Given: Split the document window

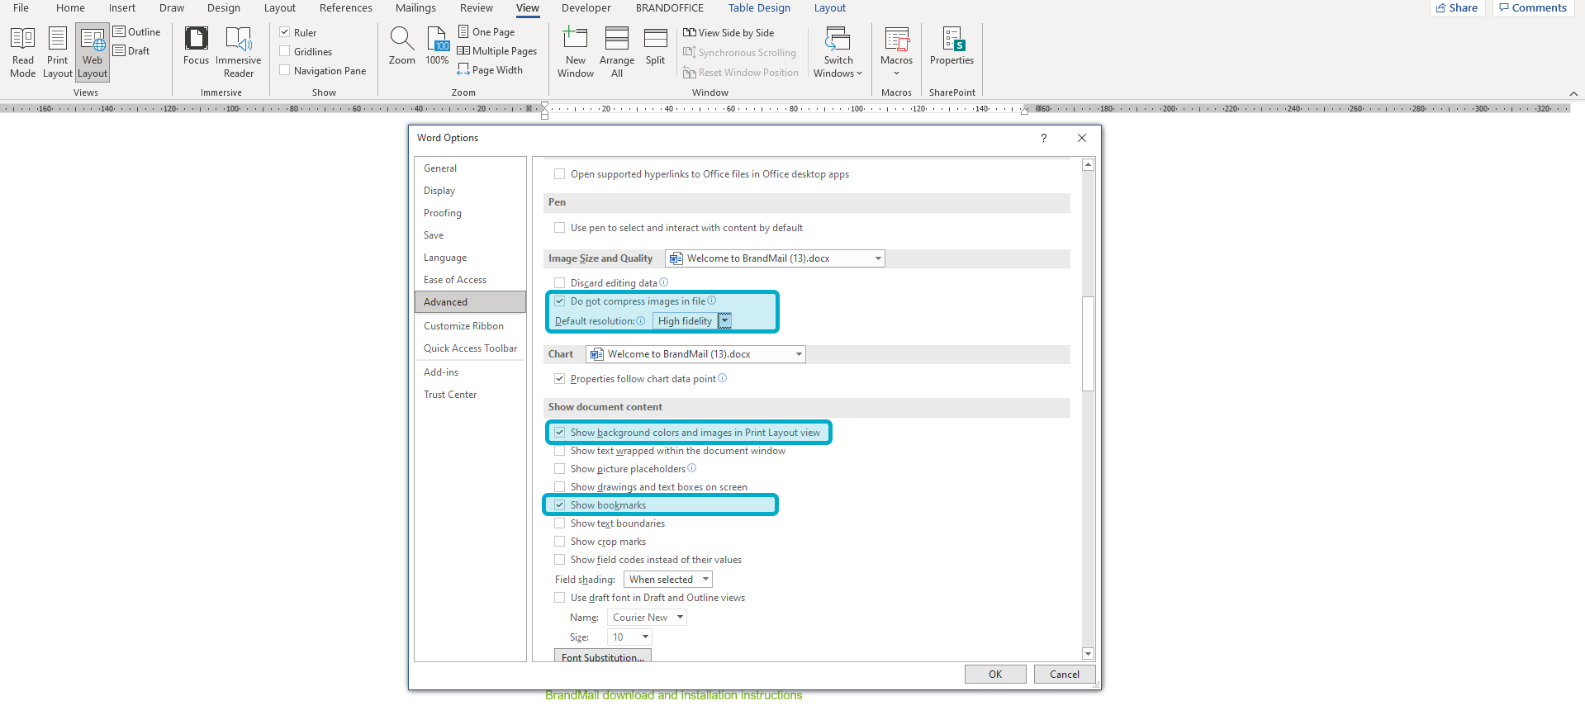Looking at the screenshot, I should pos(656,45).
